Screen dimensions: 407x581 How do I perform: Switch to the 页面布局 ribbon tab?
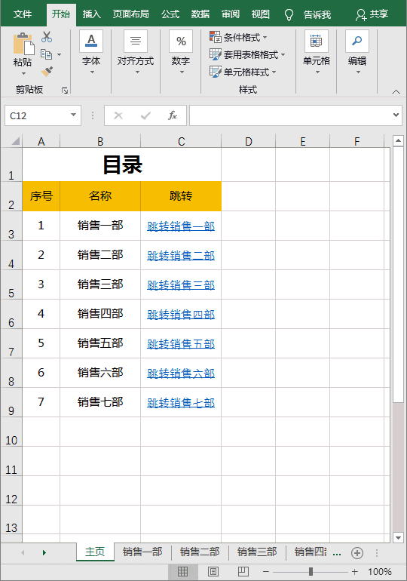[131, 14]
